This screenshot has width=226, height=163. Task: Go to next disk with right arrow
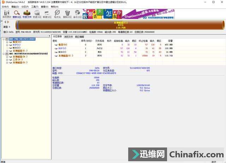tap(8, 22)
